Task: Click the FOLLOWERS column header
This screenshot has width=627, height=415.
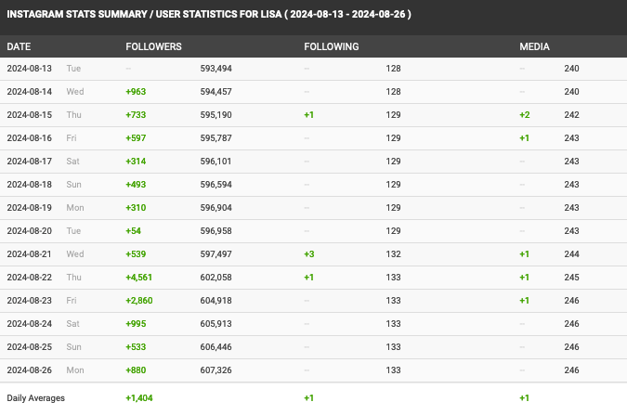Action: click(153, 46)
